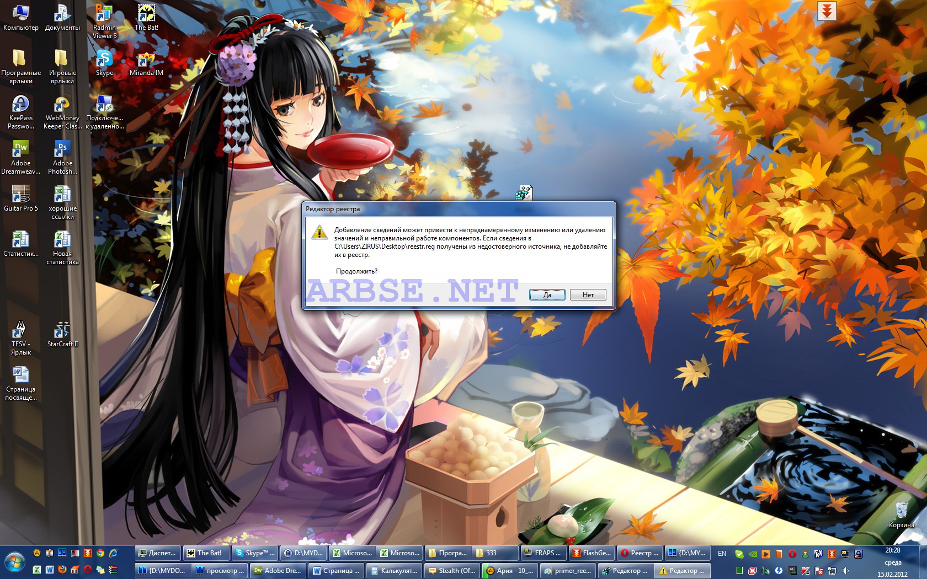The image size is (927, 579).
Task: Click the NVIDIA tray icon
Action: pyautogui.click(x=753, y=554)
